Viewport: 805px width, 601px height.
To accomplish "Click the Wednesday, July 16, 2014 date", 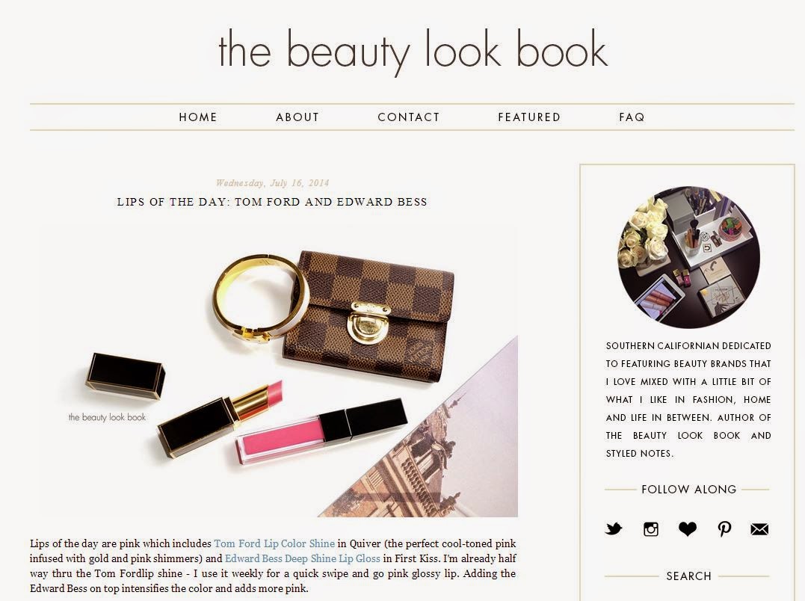I will [x=273, y=182].
